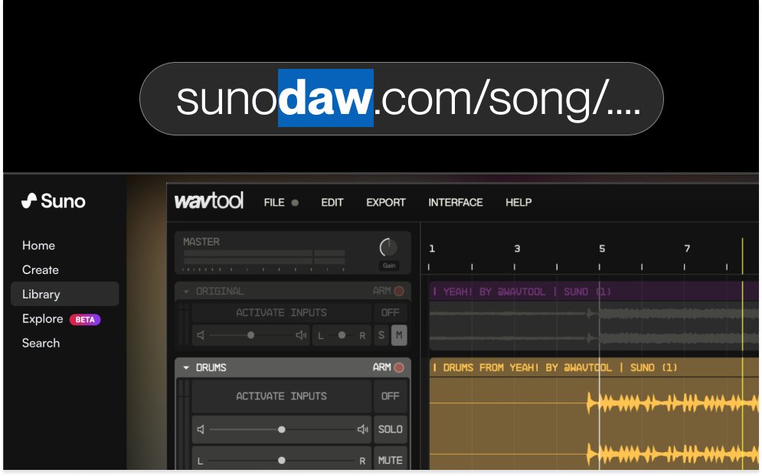Click Activate Inputs on Original track

281,312
